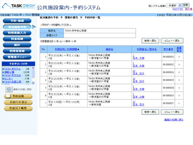This screenshot has height=145, width=193.
Task: Open 日本 太郎 link for receipt 09-0000036
Action: (x=138, y=89)
